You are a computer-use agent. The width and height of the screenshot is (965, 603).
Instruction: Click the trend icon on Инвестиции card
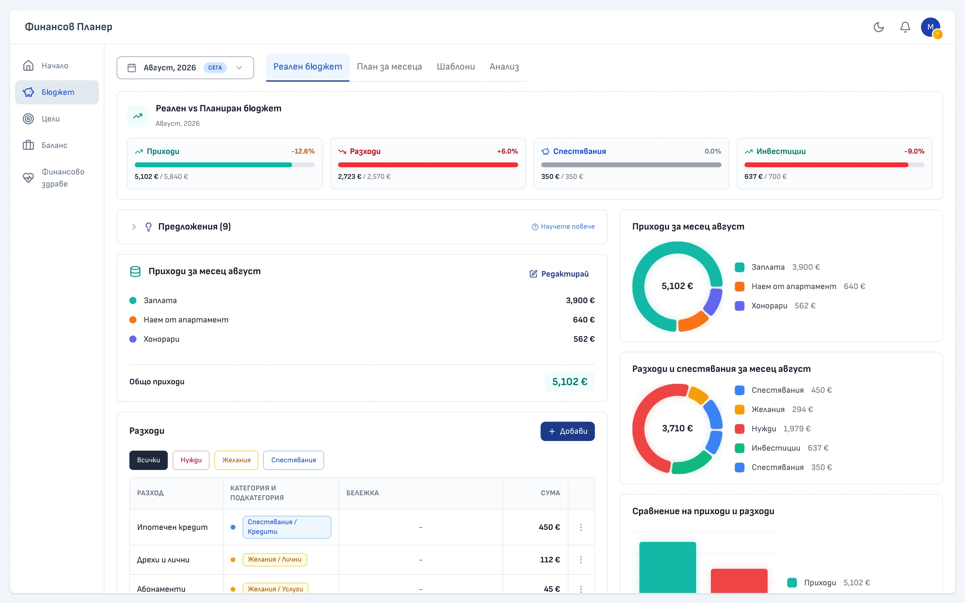(x=749, y=152)
